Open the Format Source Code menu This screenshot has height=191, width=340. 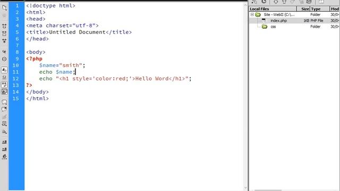coord(4,157)
